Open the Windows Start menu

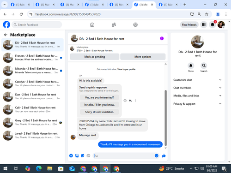pos(6,168)
